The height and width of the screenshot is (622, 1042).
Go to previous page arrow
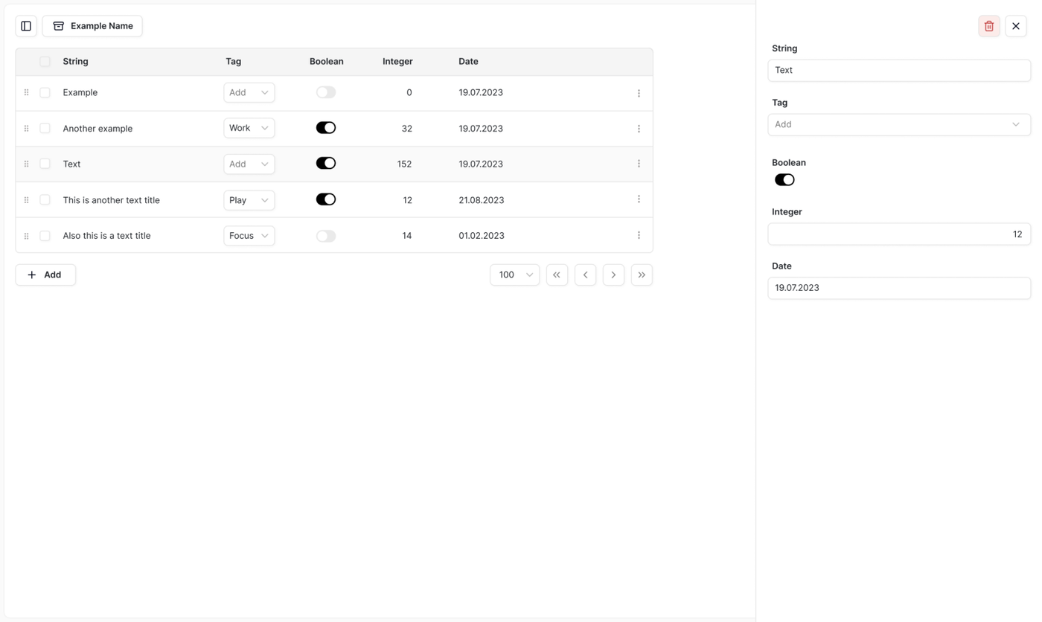pos(585,275)
